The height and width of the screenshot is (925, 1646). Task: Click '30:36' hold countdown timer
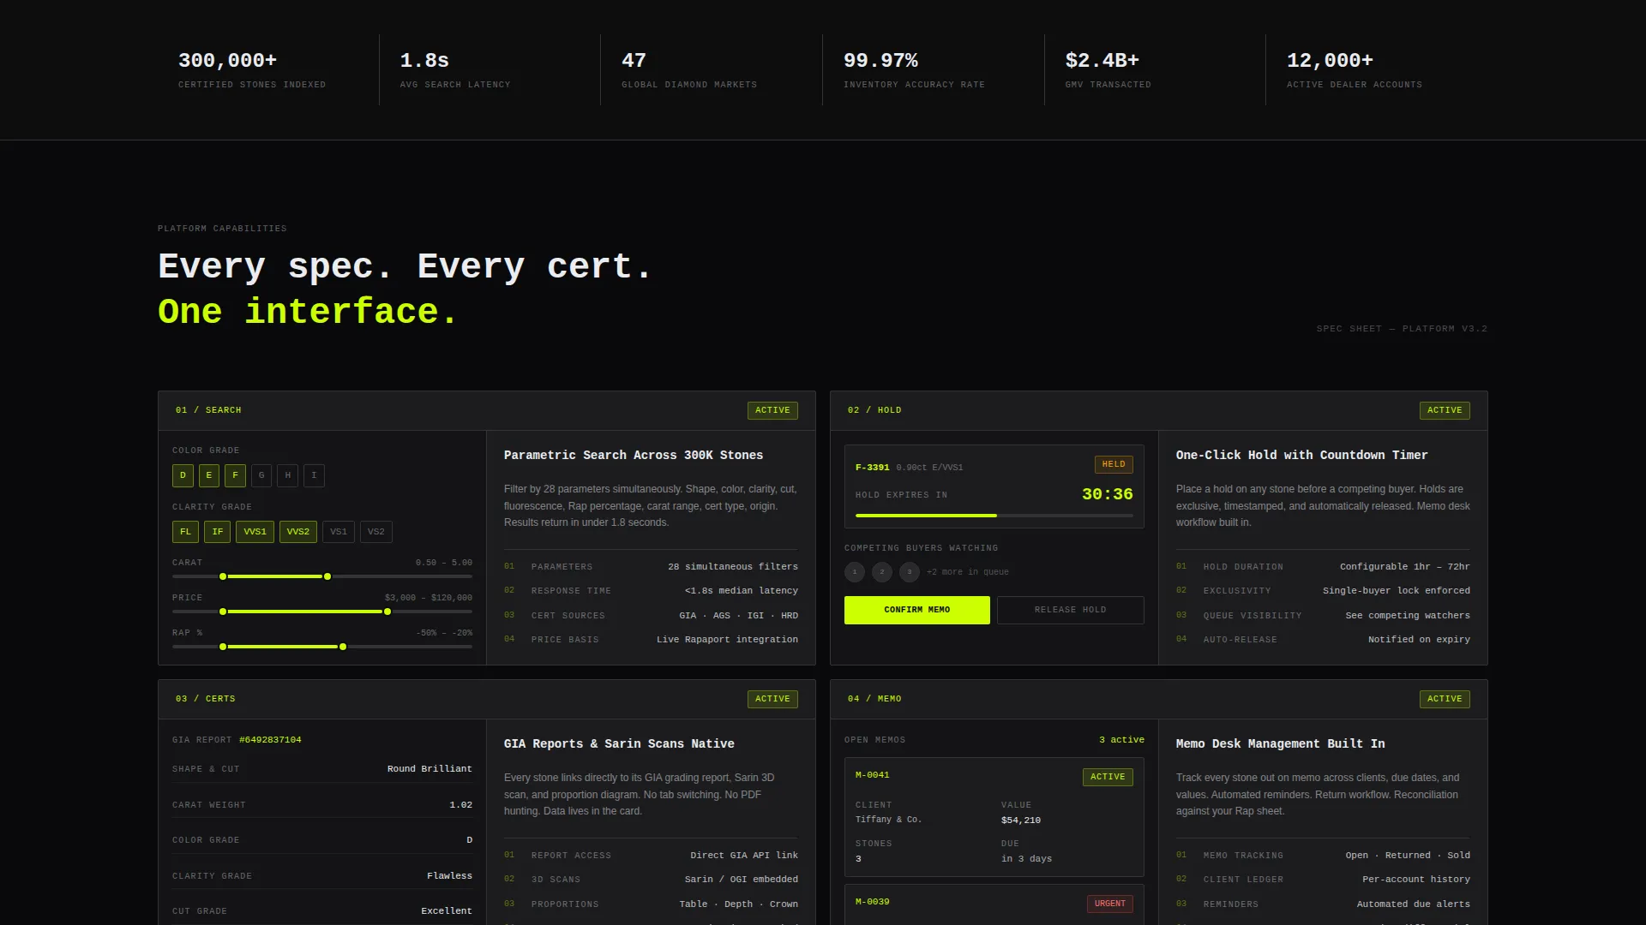[1108, 494]
